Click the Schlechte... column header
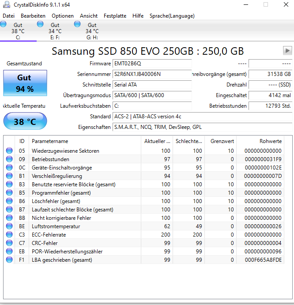The height and width of the screenshot is (305, 294). [189, 141]
